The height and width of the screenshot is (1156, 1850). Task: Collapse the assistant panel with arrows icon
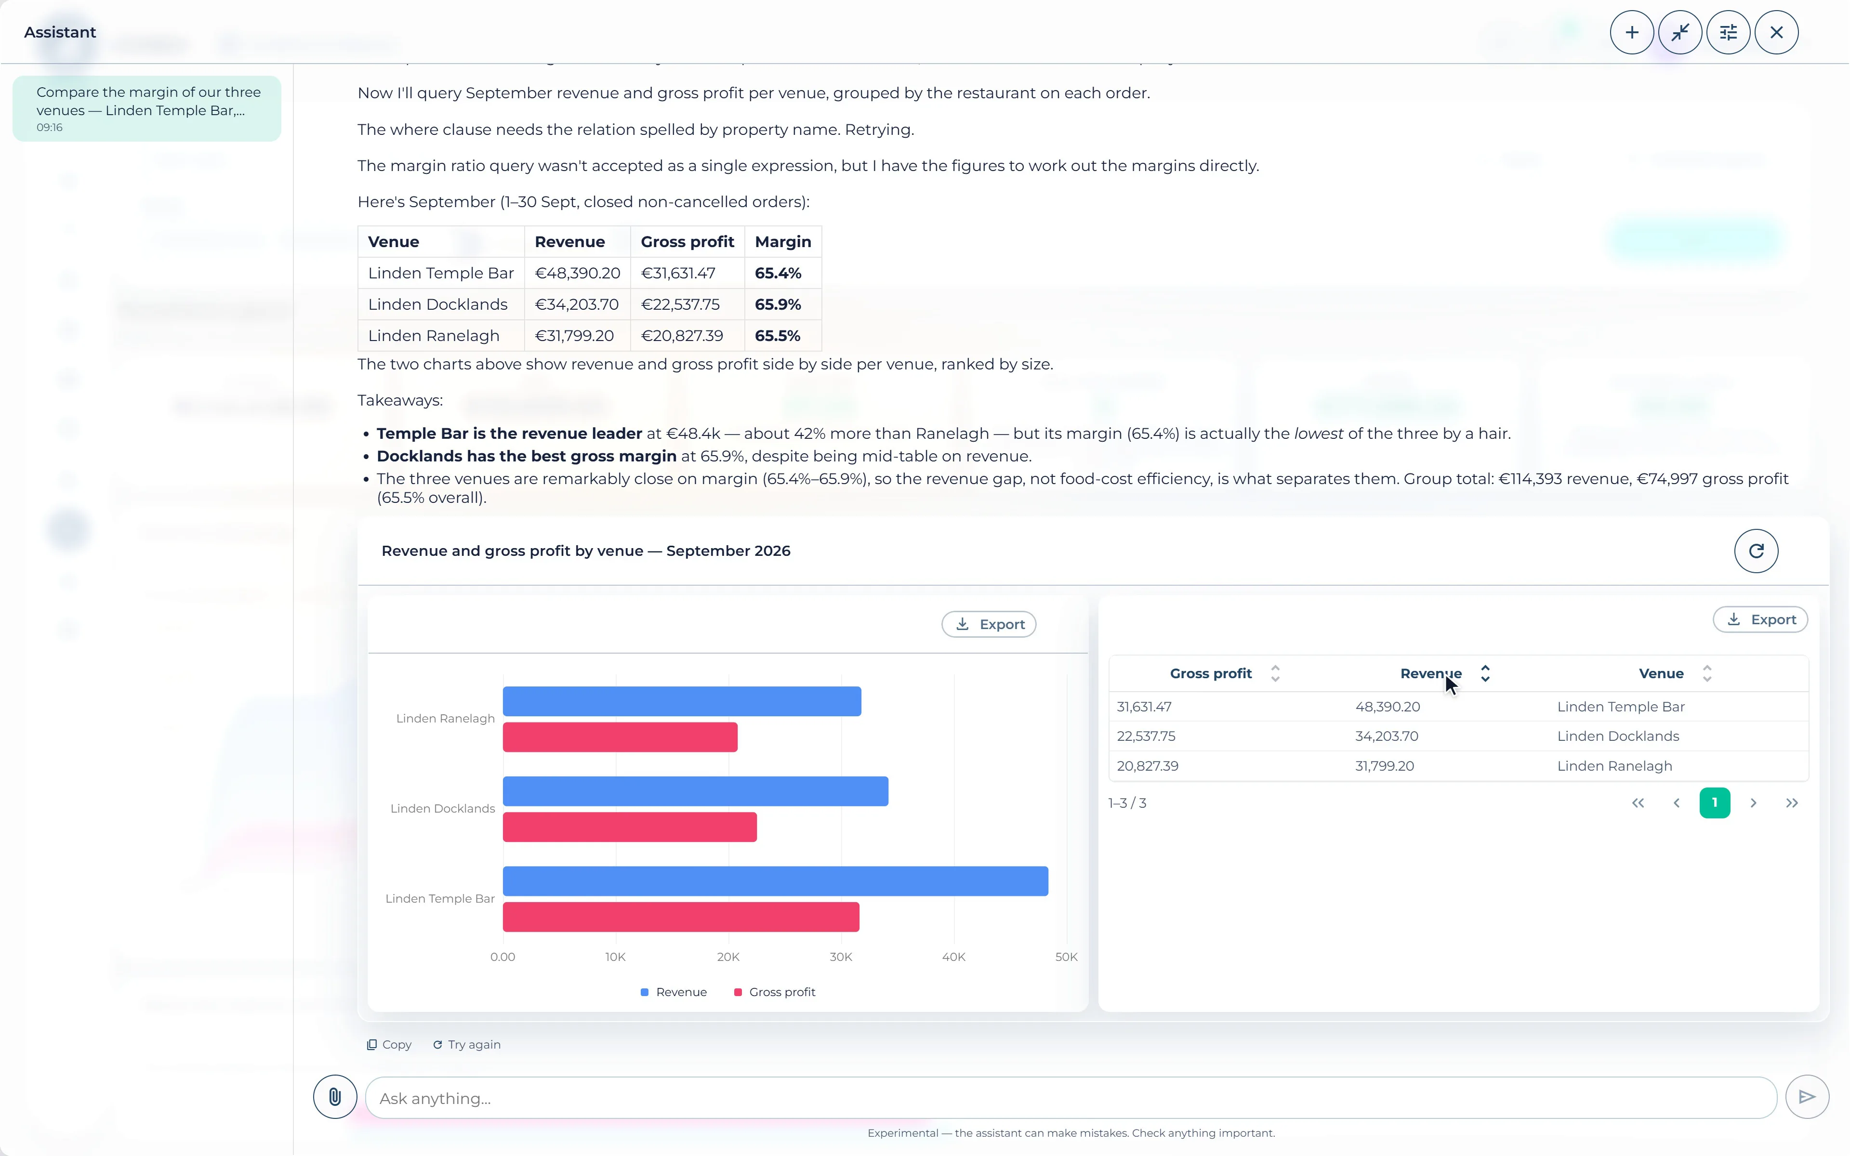[1679, 32]
